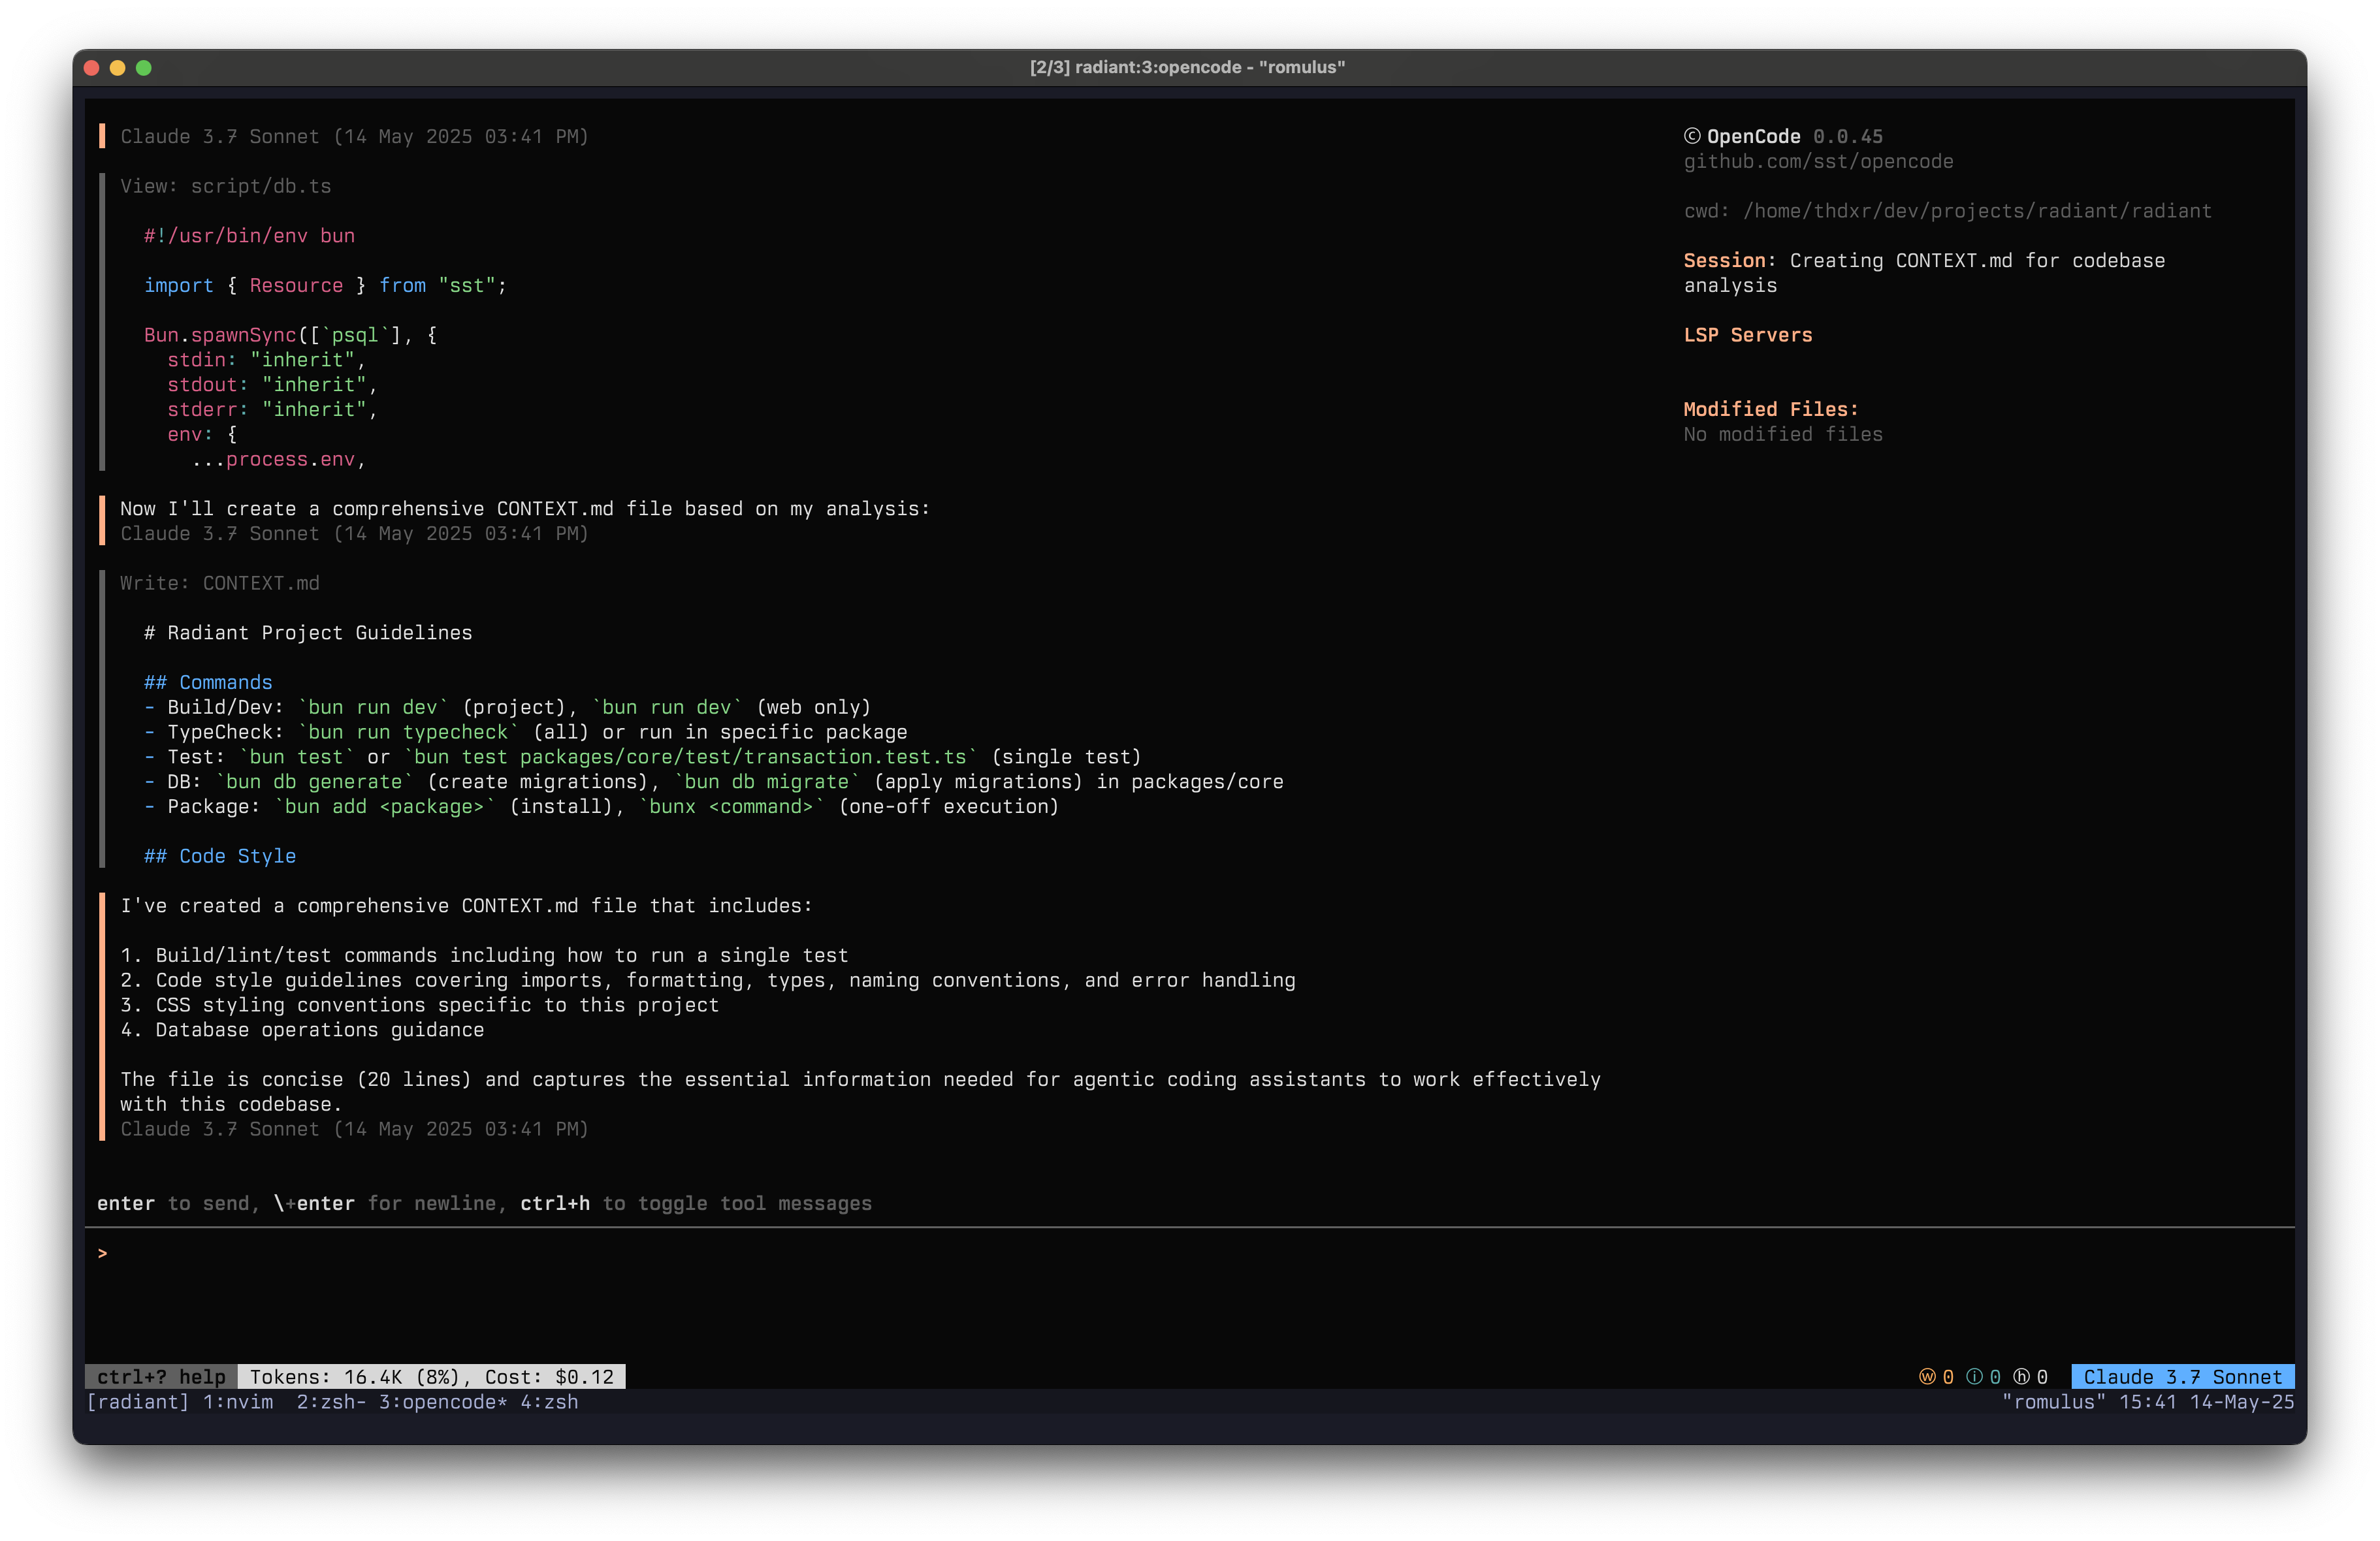This screenshot has width=2380, height=1541.
Task: Expand the Modified Files section
Action: [1770, 408]
